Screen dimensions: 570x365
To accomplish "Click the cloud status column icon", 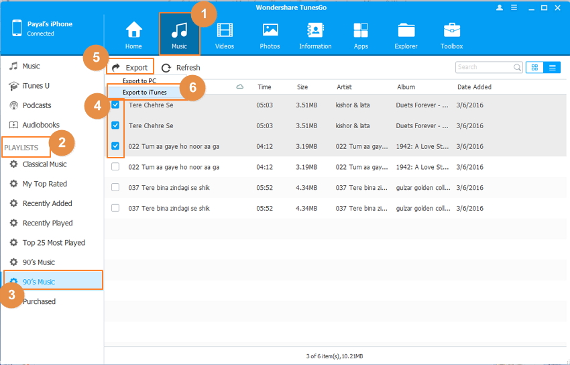I will point(240,87).
